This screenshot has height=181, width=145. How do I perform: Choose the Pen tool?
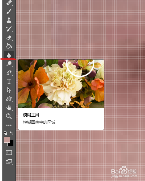9,73
